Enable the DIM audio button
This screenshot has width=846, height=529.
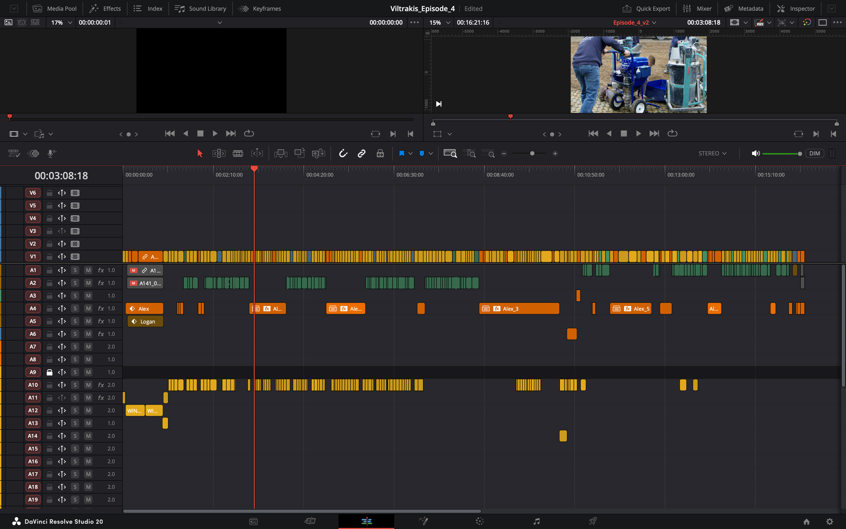(x=815, y=153)
